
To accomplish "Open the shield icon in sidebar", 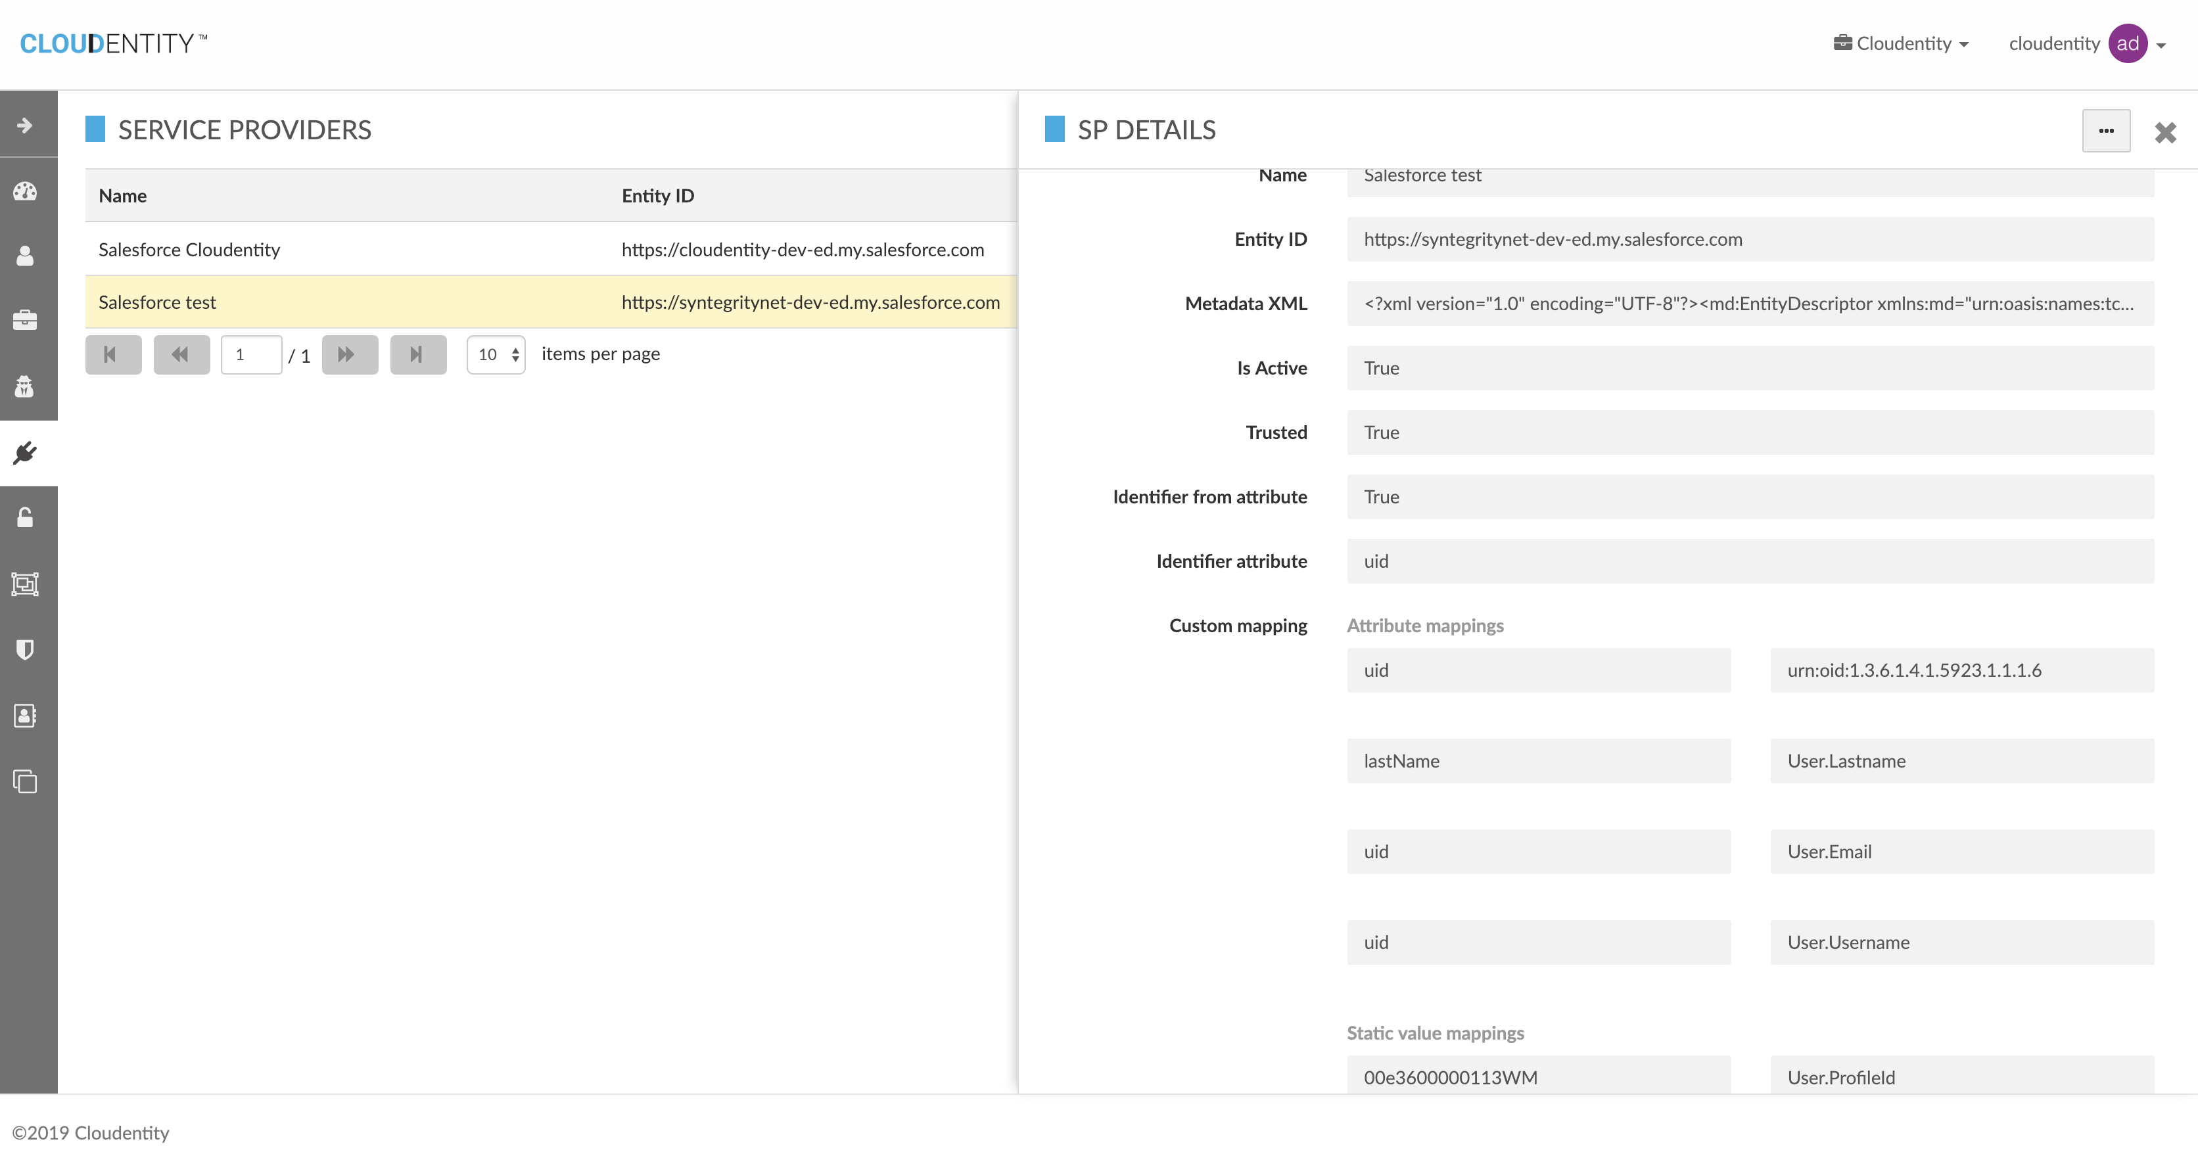I will click(26, 650).
